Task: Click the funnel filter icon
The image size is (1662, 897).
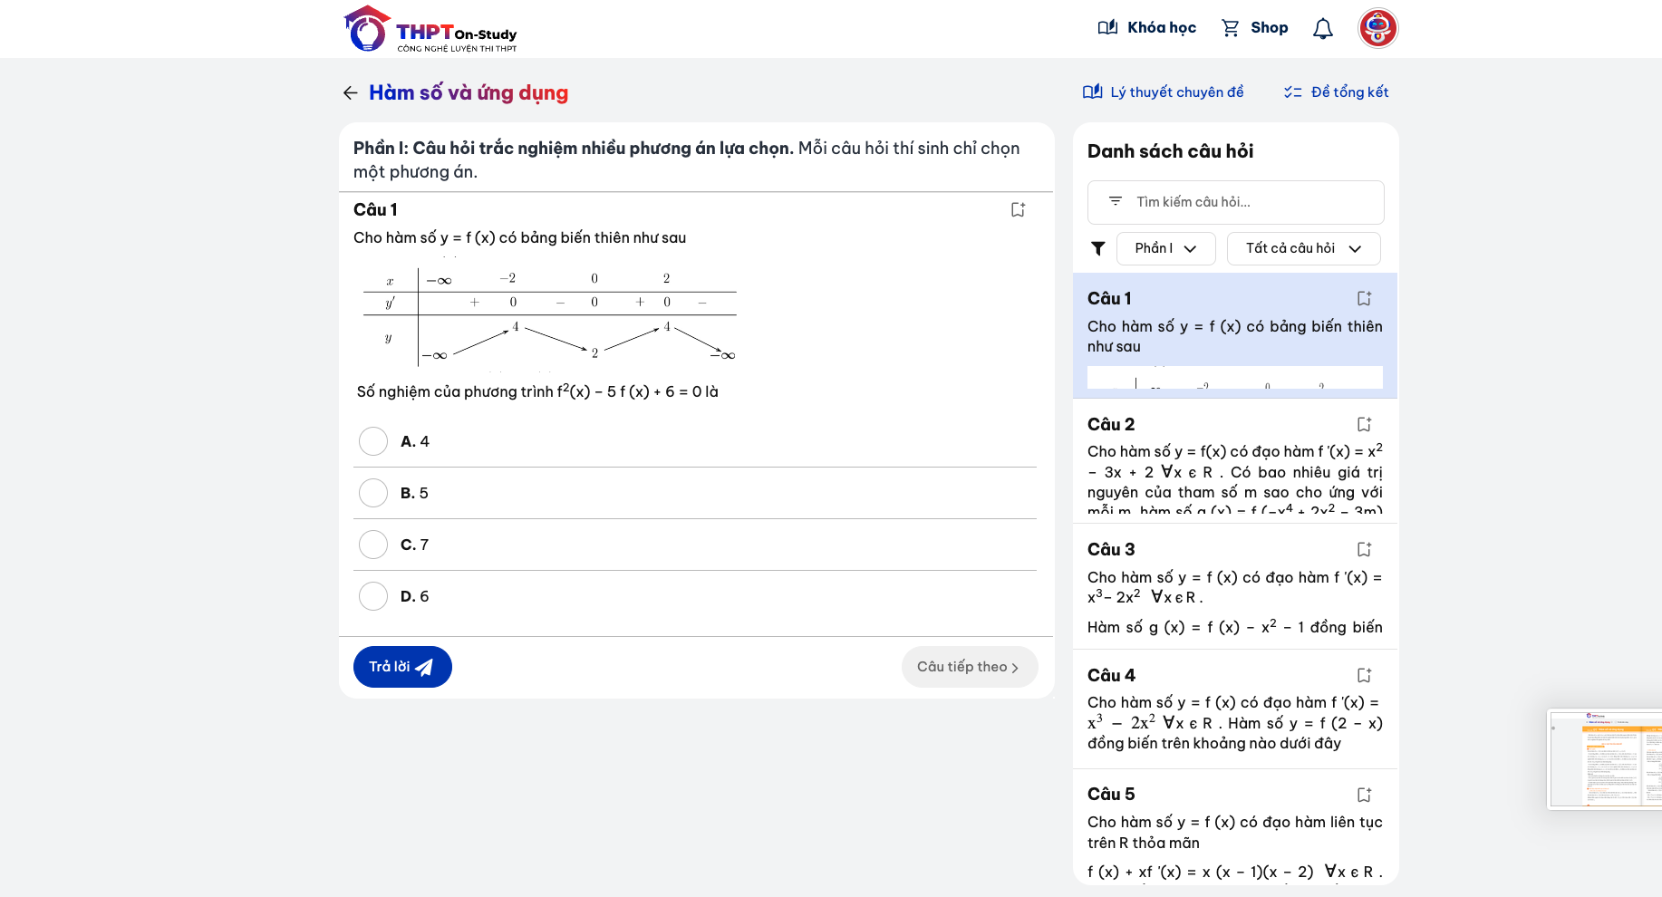Action: point(1098,248)
